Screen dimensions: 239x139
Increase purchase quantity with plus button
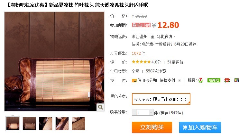point(151,112)
